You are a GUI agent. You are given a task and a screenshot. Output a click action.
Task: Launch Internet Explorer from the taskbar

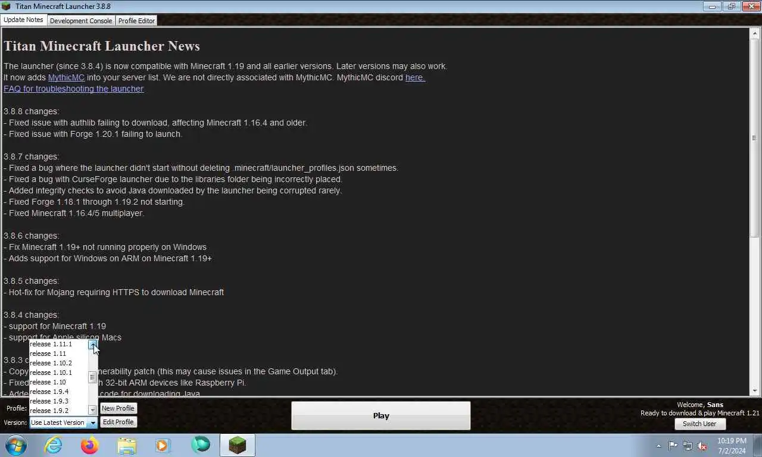[x=53, y=445]
